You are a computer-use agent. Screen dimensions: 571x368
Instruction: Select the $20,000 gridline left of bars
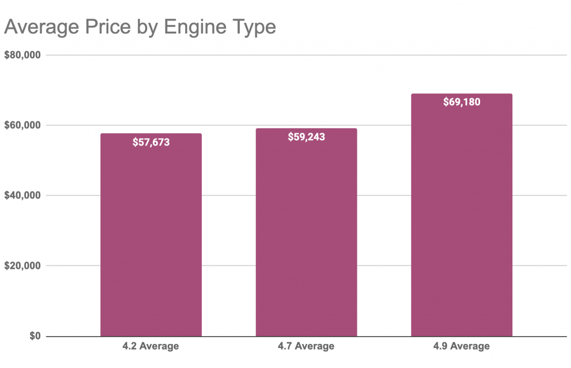pos(72,266)
